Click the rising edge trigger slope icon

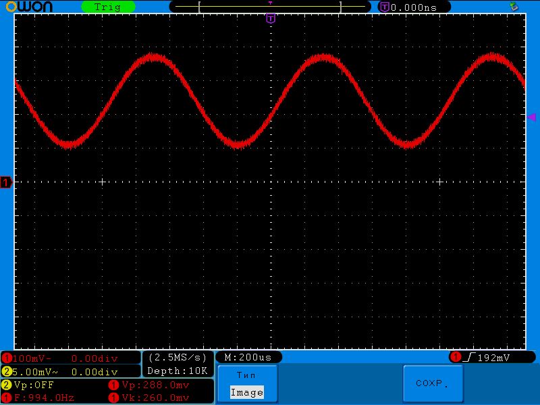click(x=468, y=358)
